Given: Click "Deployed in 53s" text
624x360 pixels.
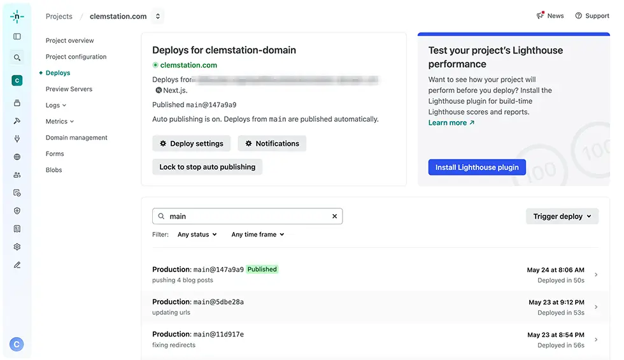Looking at the screenshot, I should 561,313.
